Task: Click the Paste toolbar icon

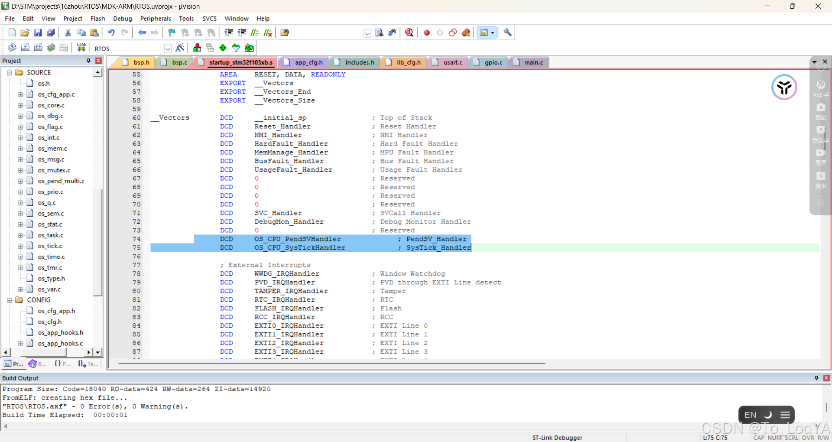Action: pos(94,32)
